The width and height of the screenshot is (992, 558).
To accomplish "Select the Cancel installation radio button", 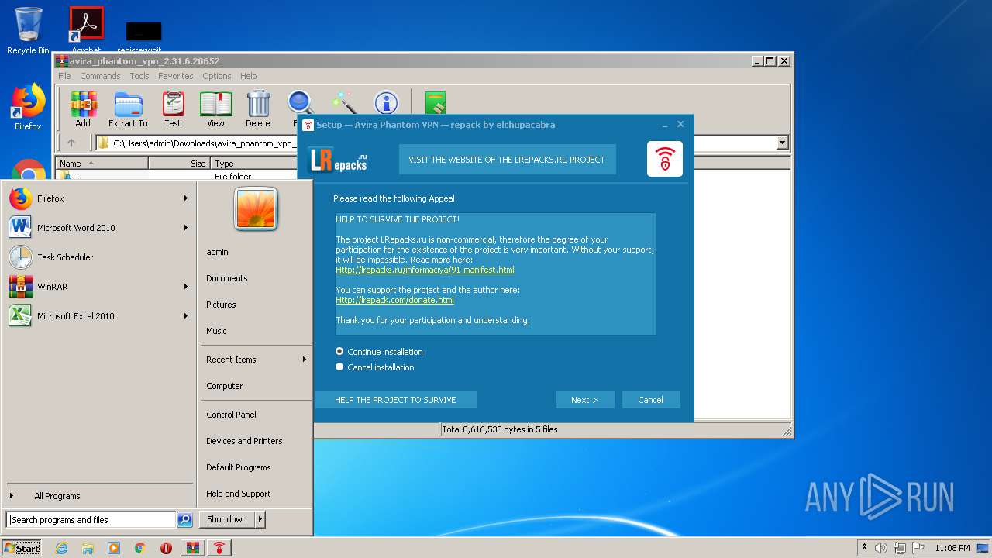I will coord(339,367).
